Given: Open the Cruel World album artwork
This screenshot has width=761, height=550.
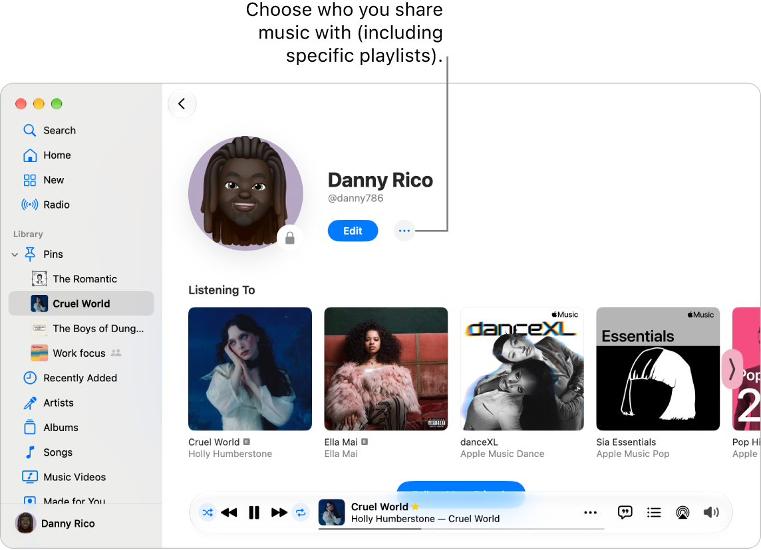Looking at the screenshot, I should 250,369.
